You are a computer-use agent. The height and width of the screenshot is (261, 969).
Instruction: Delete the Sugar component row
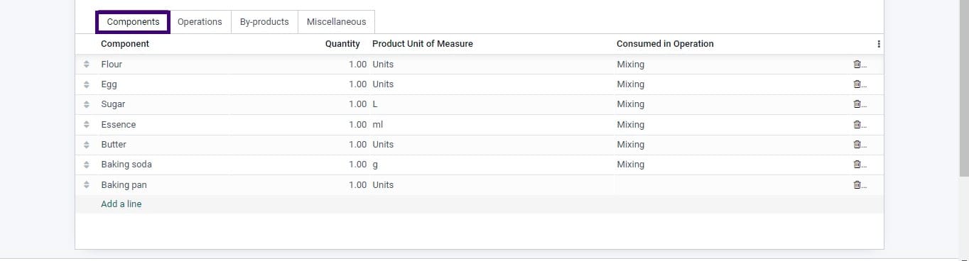[857, 104]
